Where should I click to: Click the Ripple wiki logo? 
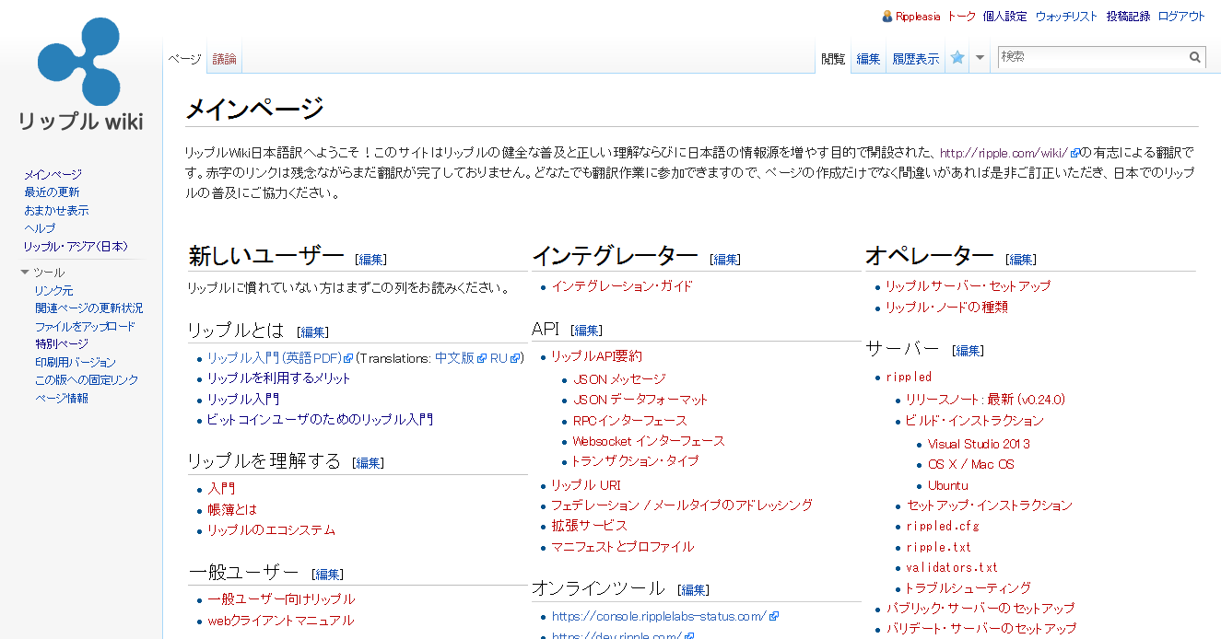tap(81, 76)
